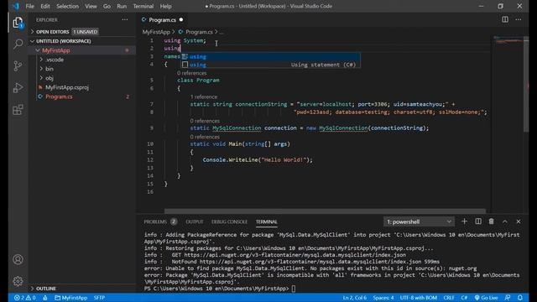
Task: Create a new terminal with plus icon
Action: [464, 221]
